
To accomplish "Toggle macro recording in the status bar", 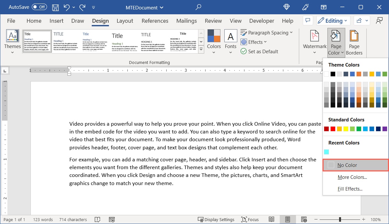I will coord(112,219).
